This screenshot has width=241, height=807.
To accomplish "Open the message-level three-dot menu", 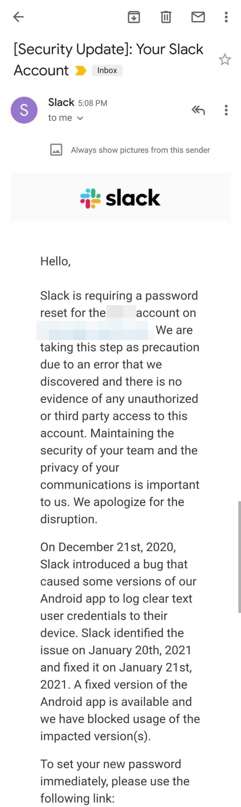I will pyautogui.click(x=226, y=110).
